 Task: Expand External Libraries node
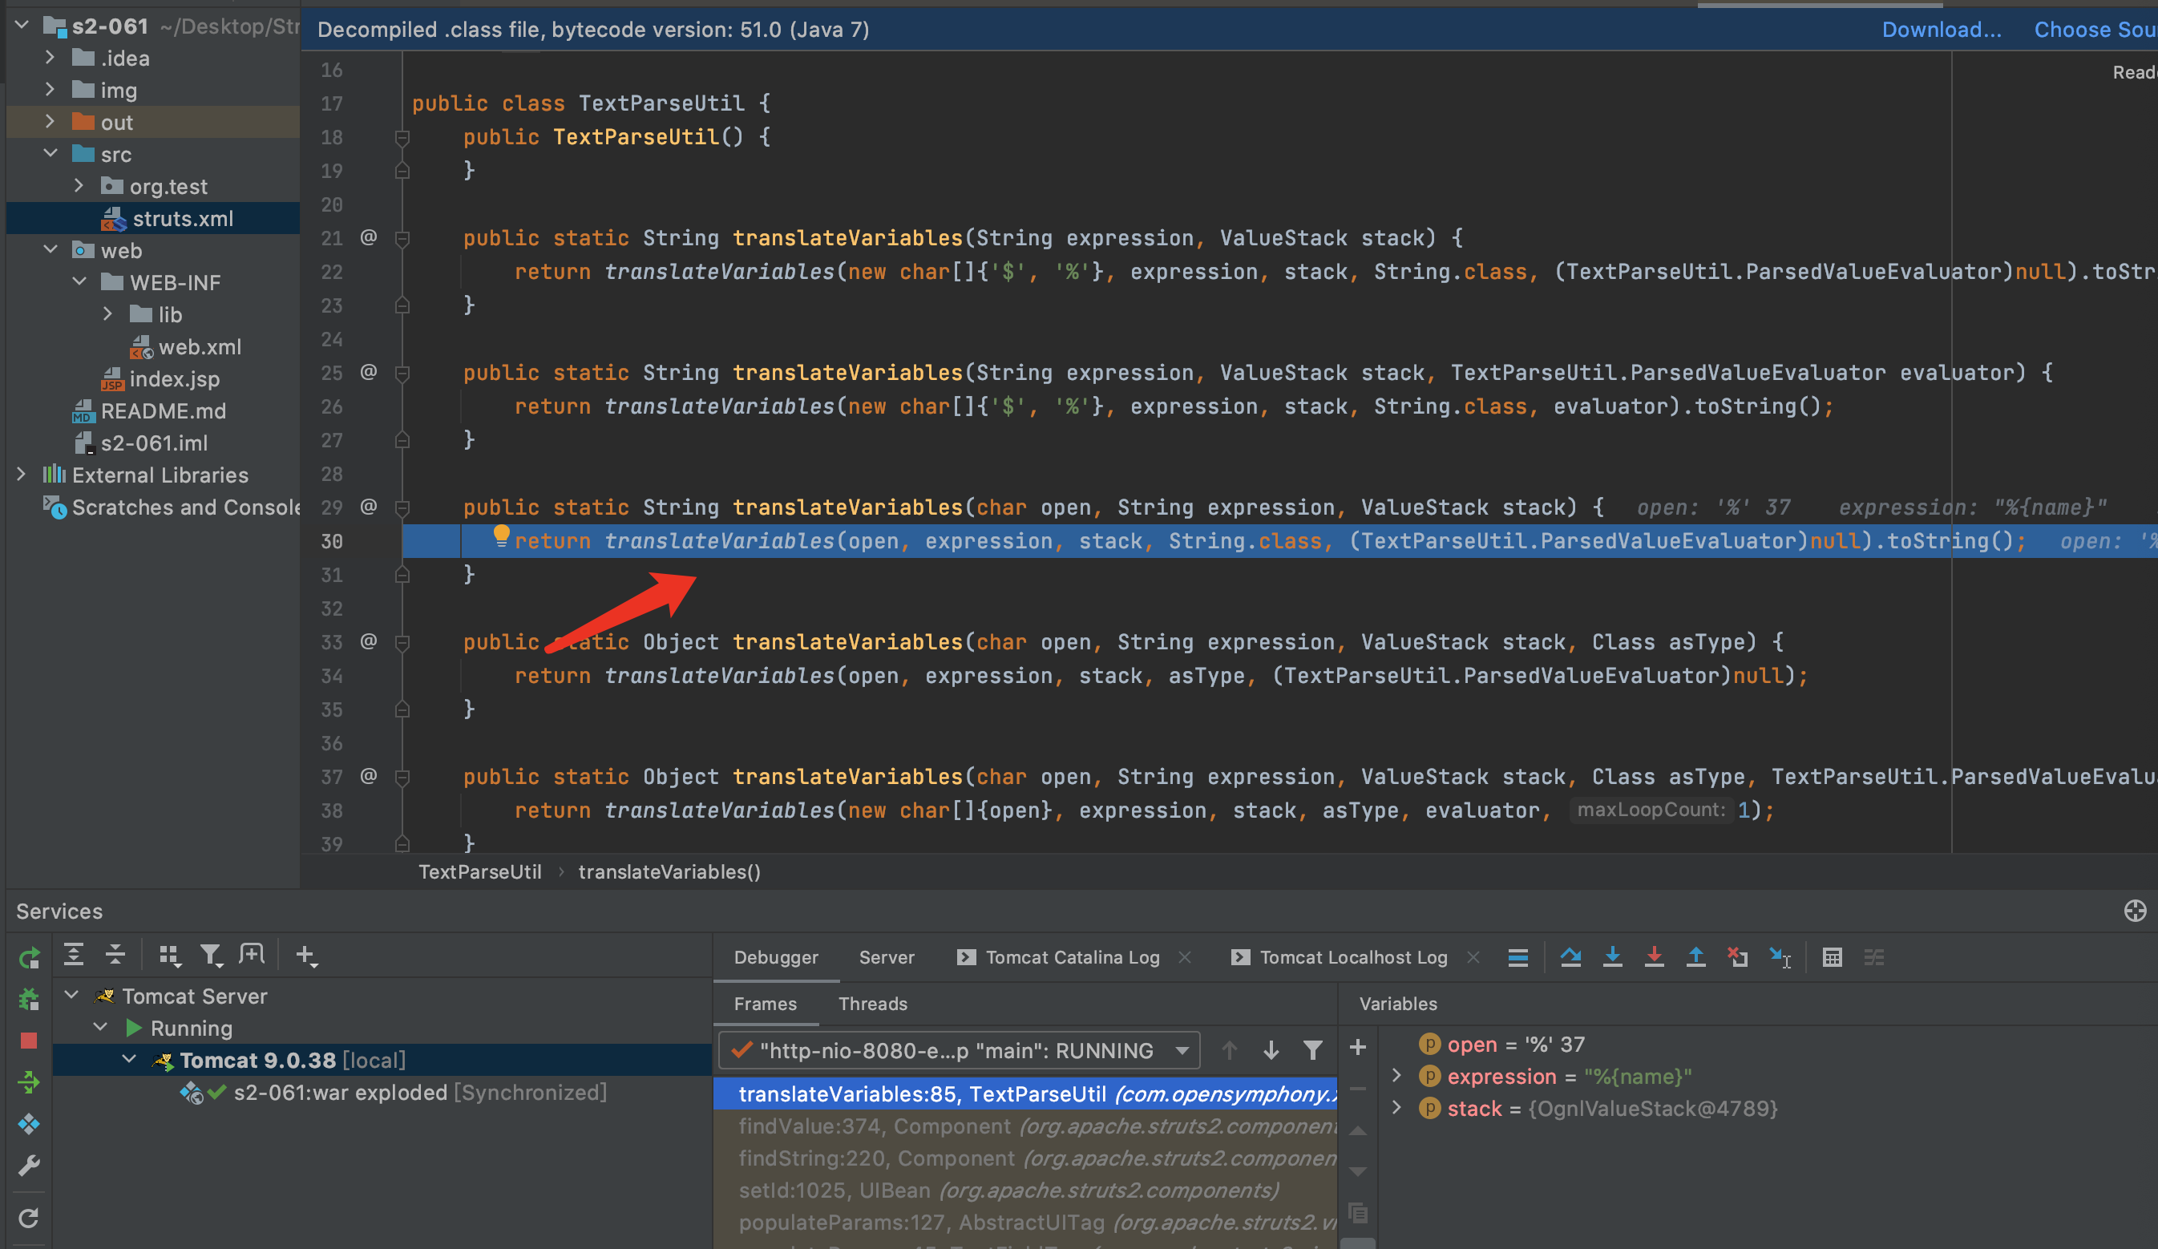pyautogui.click(x=22, y=474)
